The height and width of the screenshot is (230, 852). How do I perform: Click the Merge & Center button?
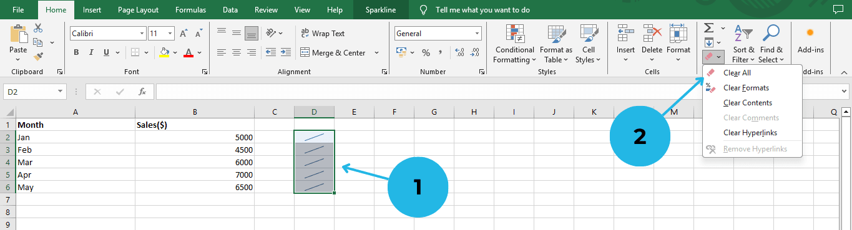(x=333, y=53)
